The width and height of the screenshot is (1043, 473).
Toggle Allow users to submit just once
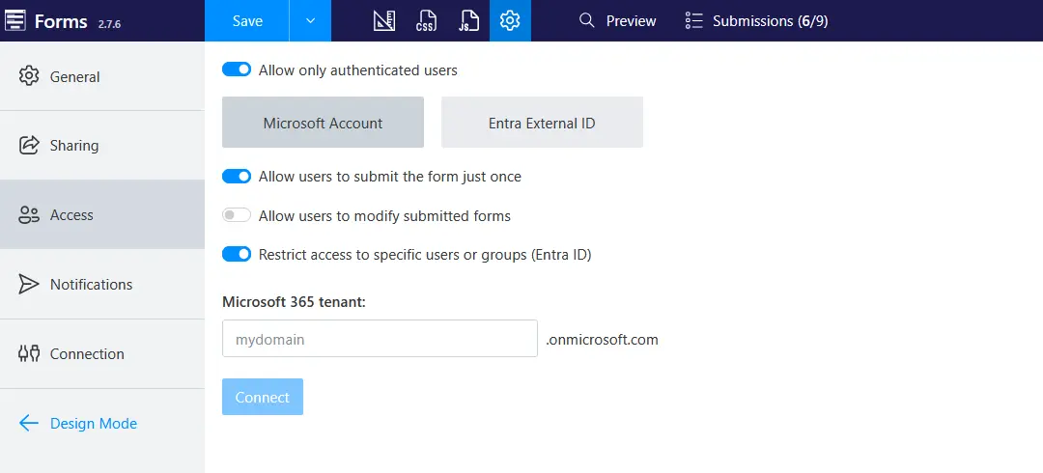[237, 177]
